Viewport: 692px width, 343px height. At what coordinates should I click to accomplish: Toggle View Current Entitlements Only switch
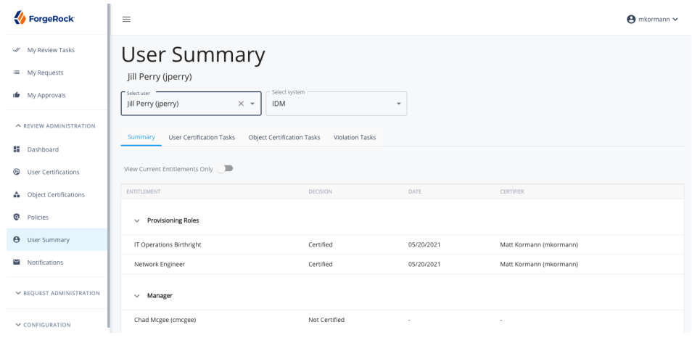[226, 169]
